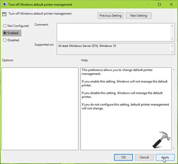The height and width of the screenshot is (164, 178).
Task: Click text 'If you enable this setting'
Action: click(x=125, y=83)
